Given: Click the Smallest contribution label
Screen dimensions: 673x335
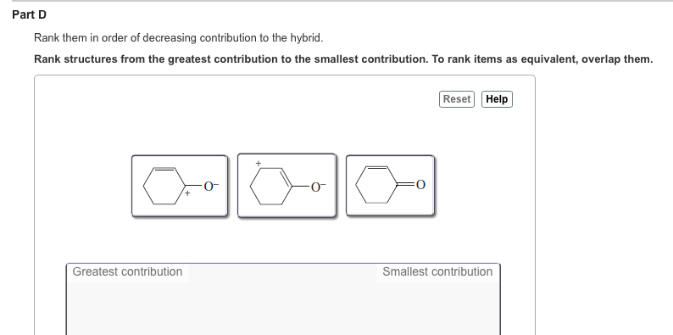Looking at the screenshot, I should 437,272.
